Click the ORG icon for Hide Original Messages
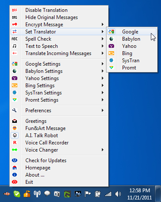The height and width of the screenshot is (202, 161). click(x=14, y=17)
